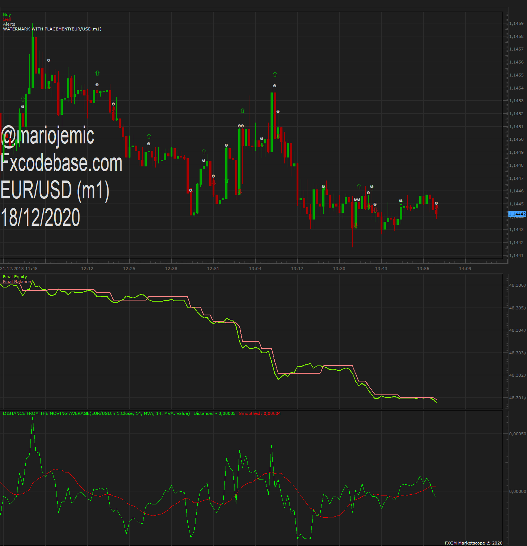Click the 1,1441 price axis label

point(517,256)
